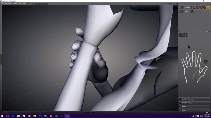Click the small collapse icon above R button

click(179, 31)
